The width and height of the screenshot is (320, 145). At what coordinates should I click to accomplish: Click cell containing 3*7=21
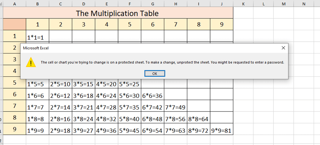(84, 106)
